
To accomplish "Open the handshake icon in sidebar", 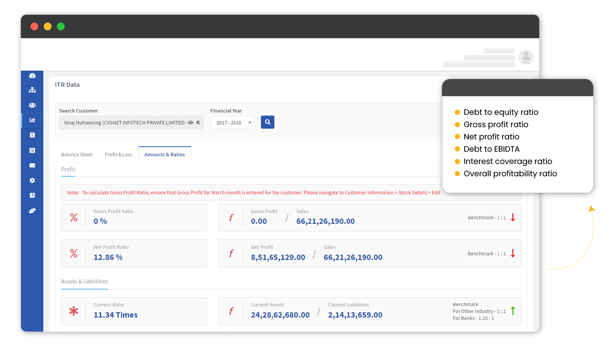I will [32, 210].
